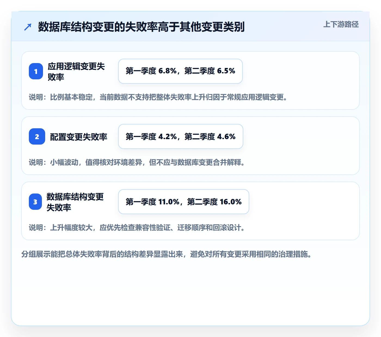Viewport: 381px width, 337px height.
Task: Select the 应用逻辑变更失败率 label
Action: pos(76,71)
